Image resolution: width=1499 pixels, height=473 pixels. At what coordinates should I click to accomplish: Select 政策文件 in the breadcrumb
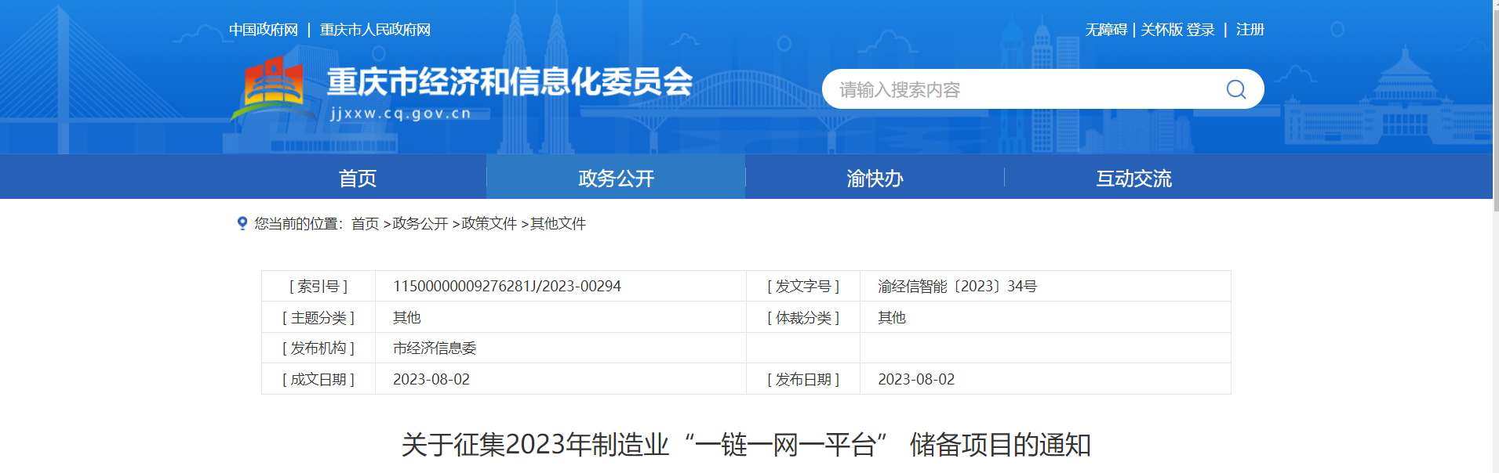489,224
